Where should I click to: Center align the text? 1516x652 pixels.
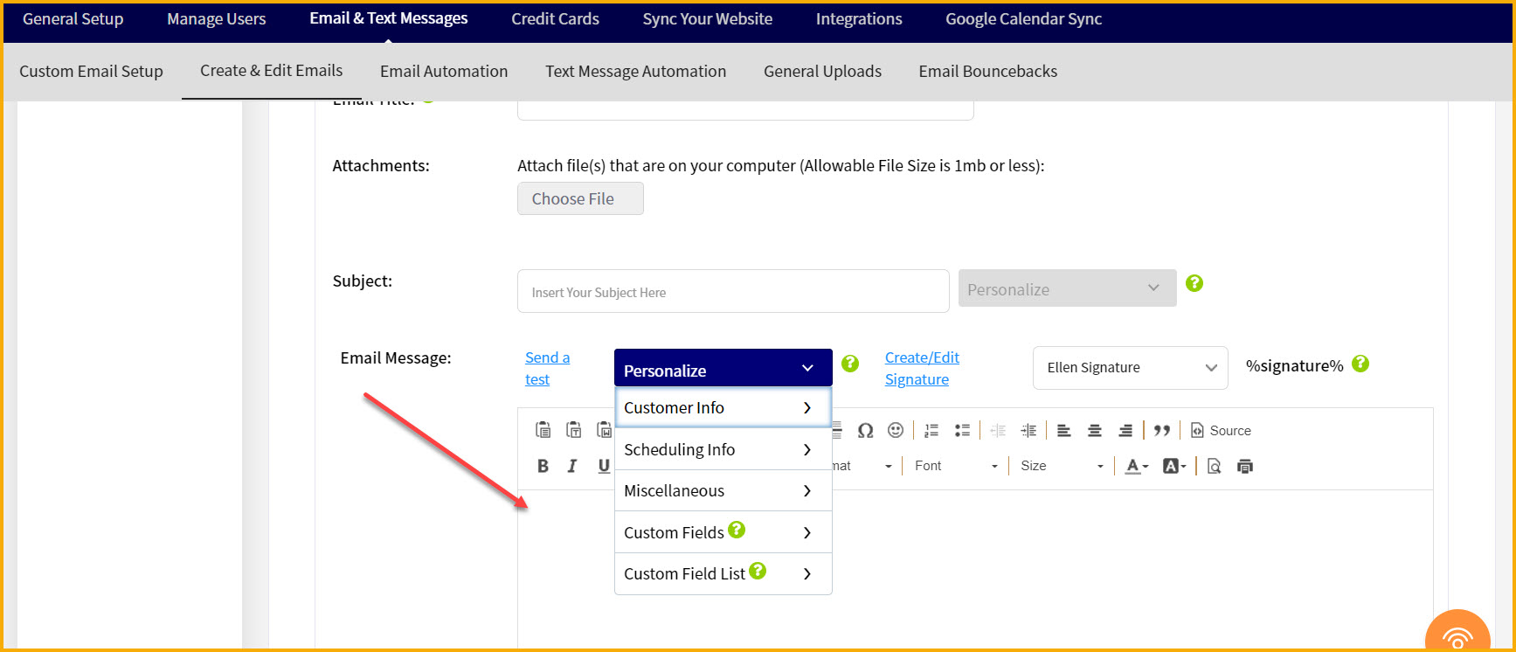point(1094,430)
